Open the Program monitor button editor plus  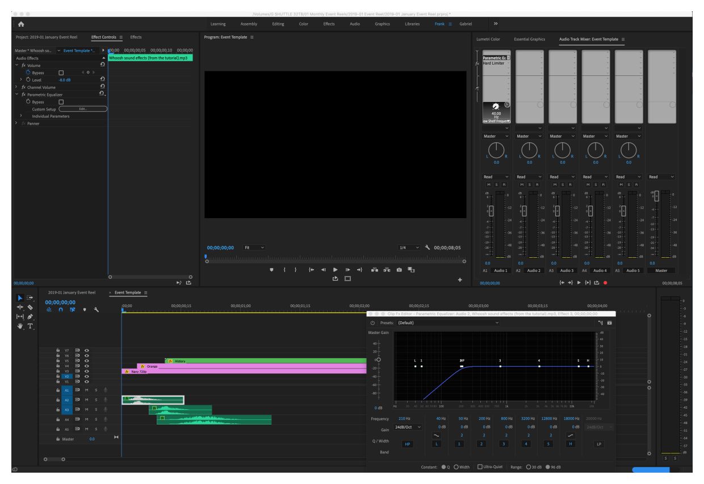point(460,279)
